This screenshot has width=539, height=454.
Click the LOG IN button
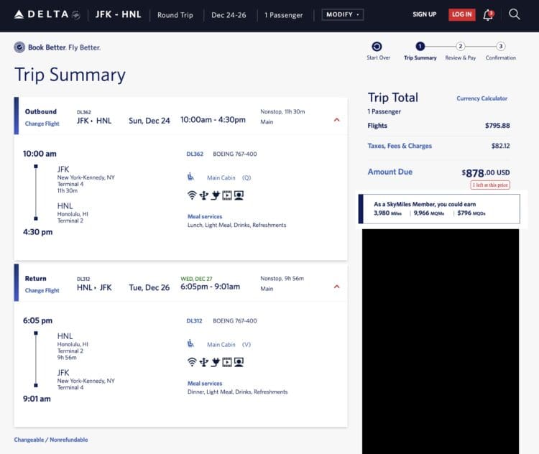(461, 14)
